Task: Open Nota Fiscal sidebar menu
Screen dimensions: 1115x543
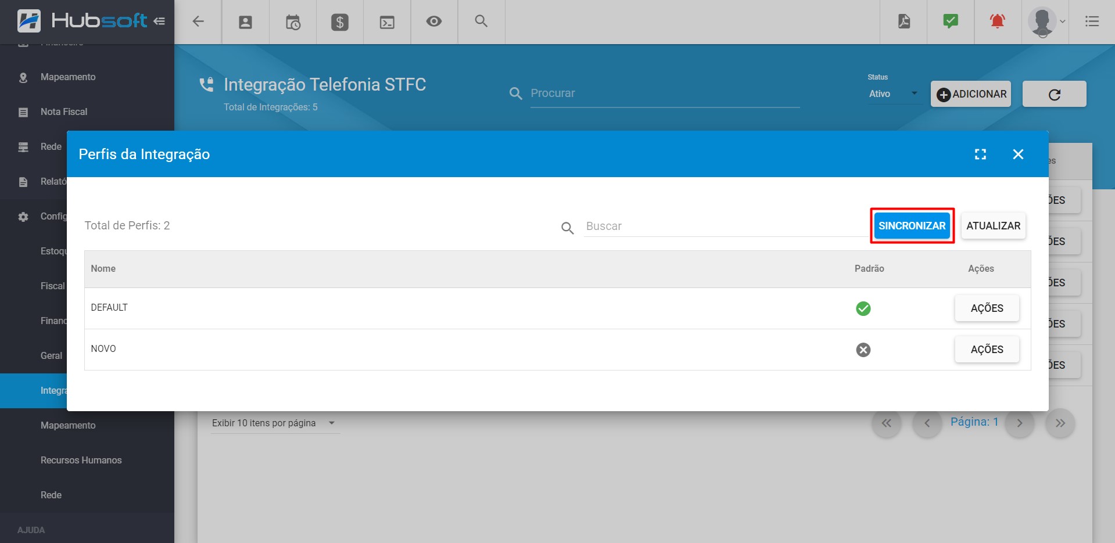Action: click(64, 112)
